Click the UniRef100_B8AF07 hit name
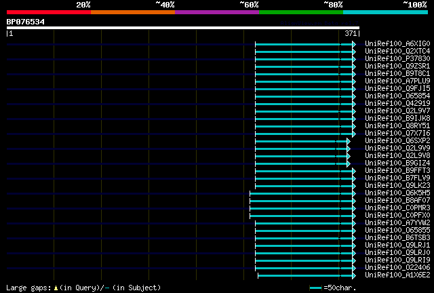This screenshot has height=293, width=434. point(397,201)
